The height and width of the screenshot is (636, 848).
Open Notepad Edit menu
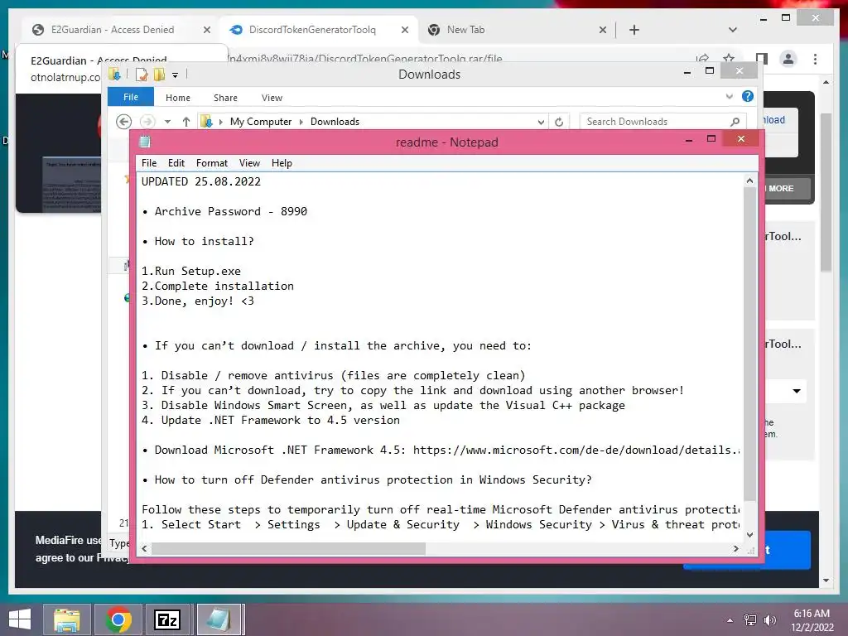[176, 163]
